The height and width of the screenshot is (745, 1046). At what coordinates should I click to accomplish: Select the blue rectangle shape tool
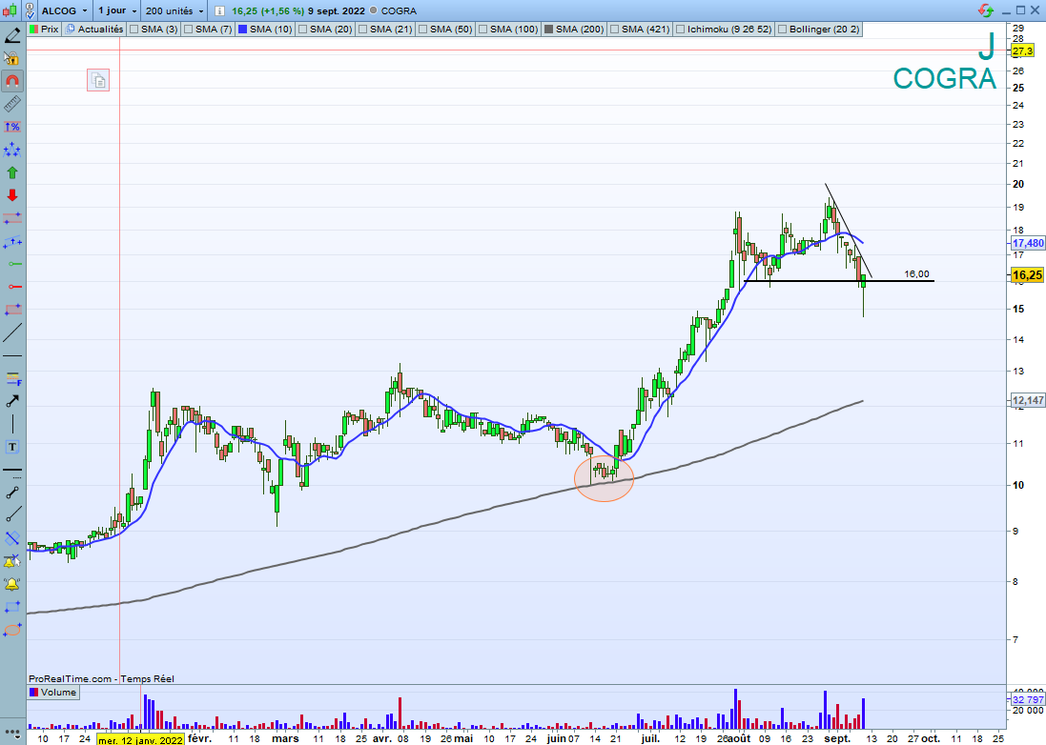tap(12, 607)
